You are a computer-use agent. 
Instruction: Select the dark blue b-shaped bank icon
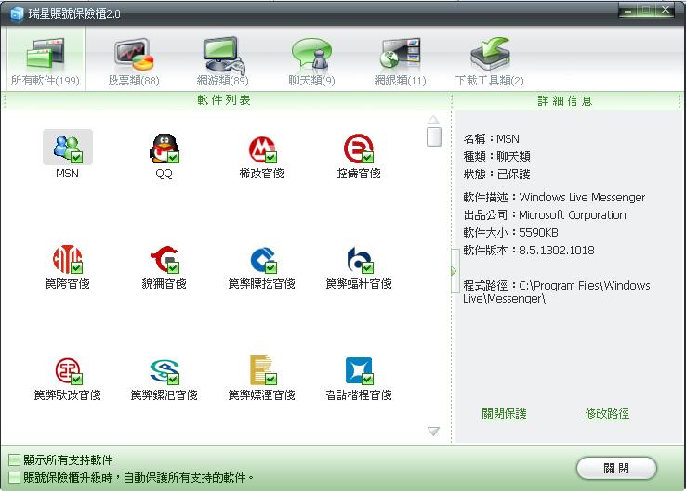click(359, 260)
